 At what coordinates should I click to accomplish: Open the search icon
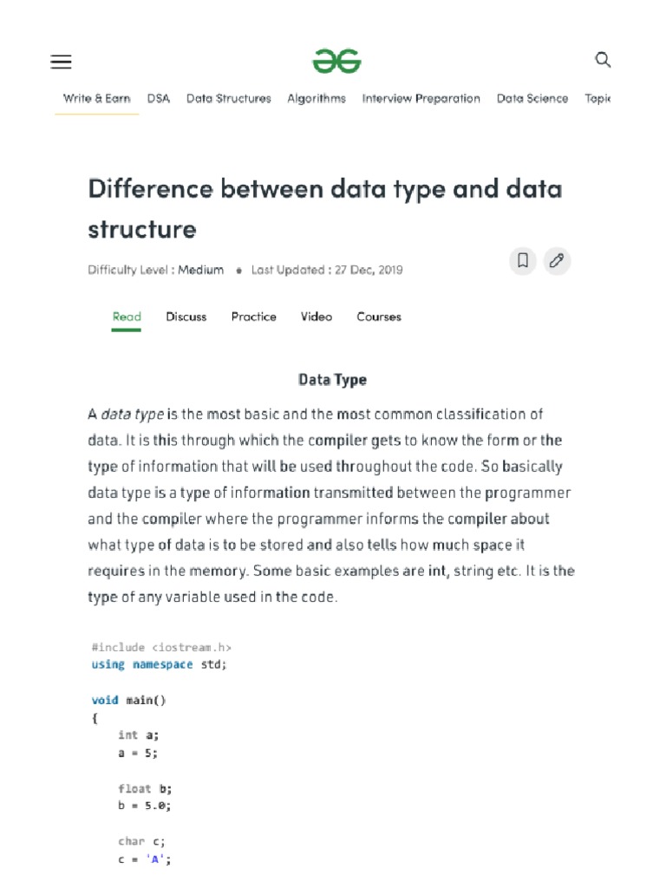603,60
